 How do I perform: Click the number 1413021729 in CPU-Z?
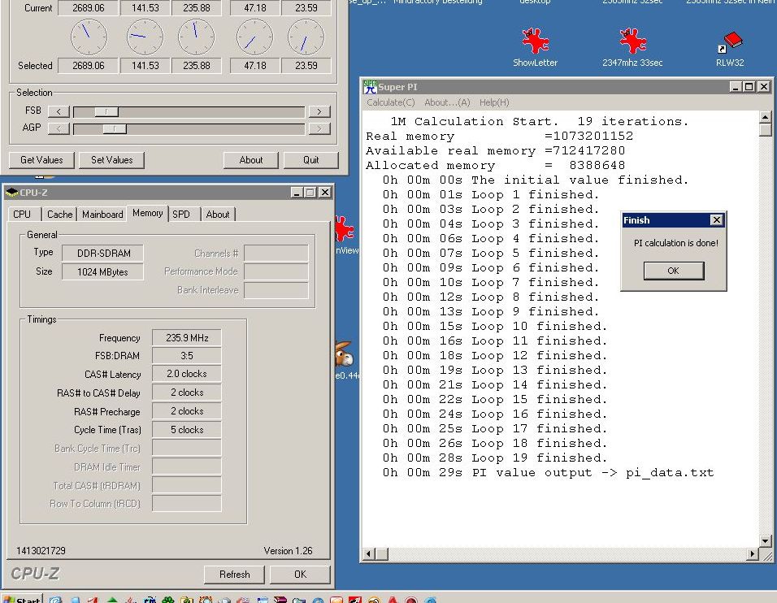click(41, 550)
